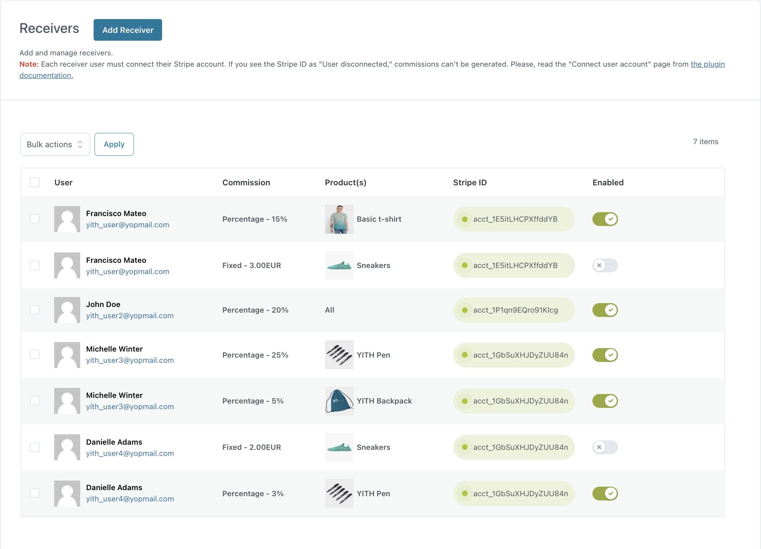
Task: Click the YITH Pen image in Michelle Winter's row
Action: tap(339, 355)
